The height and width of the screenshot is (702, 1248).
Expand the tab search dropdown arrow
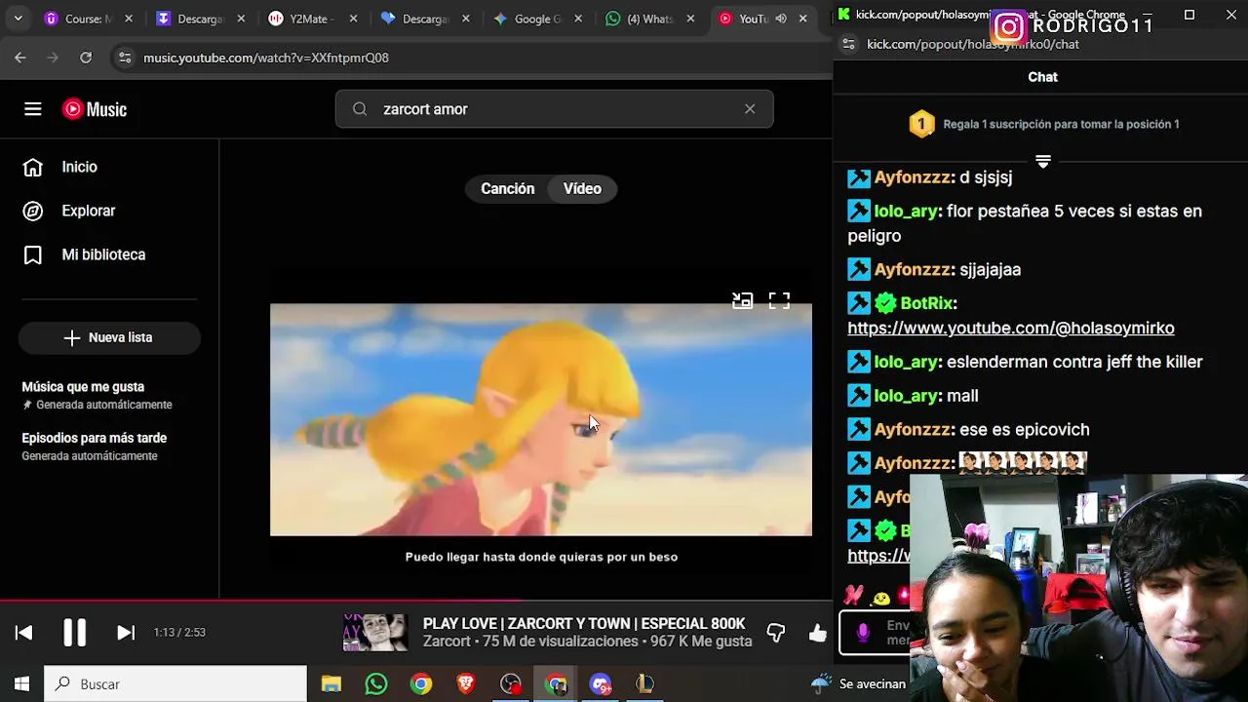(19, 19)
